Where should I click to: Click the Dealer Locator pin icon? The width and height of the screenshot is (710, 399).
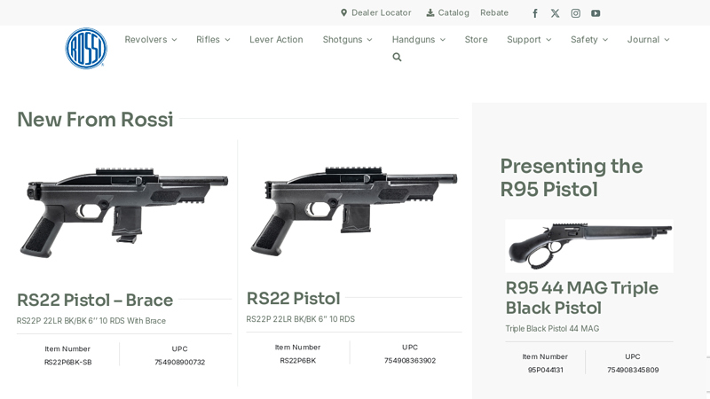(343, 12)
